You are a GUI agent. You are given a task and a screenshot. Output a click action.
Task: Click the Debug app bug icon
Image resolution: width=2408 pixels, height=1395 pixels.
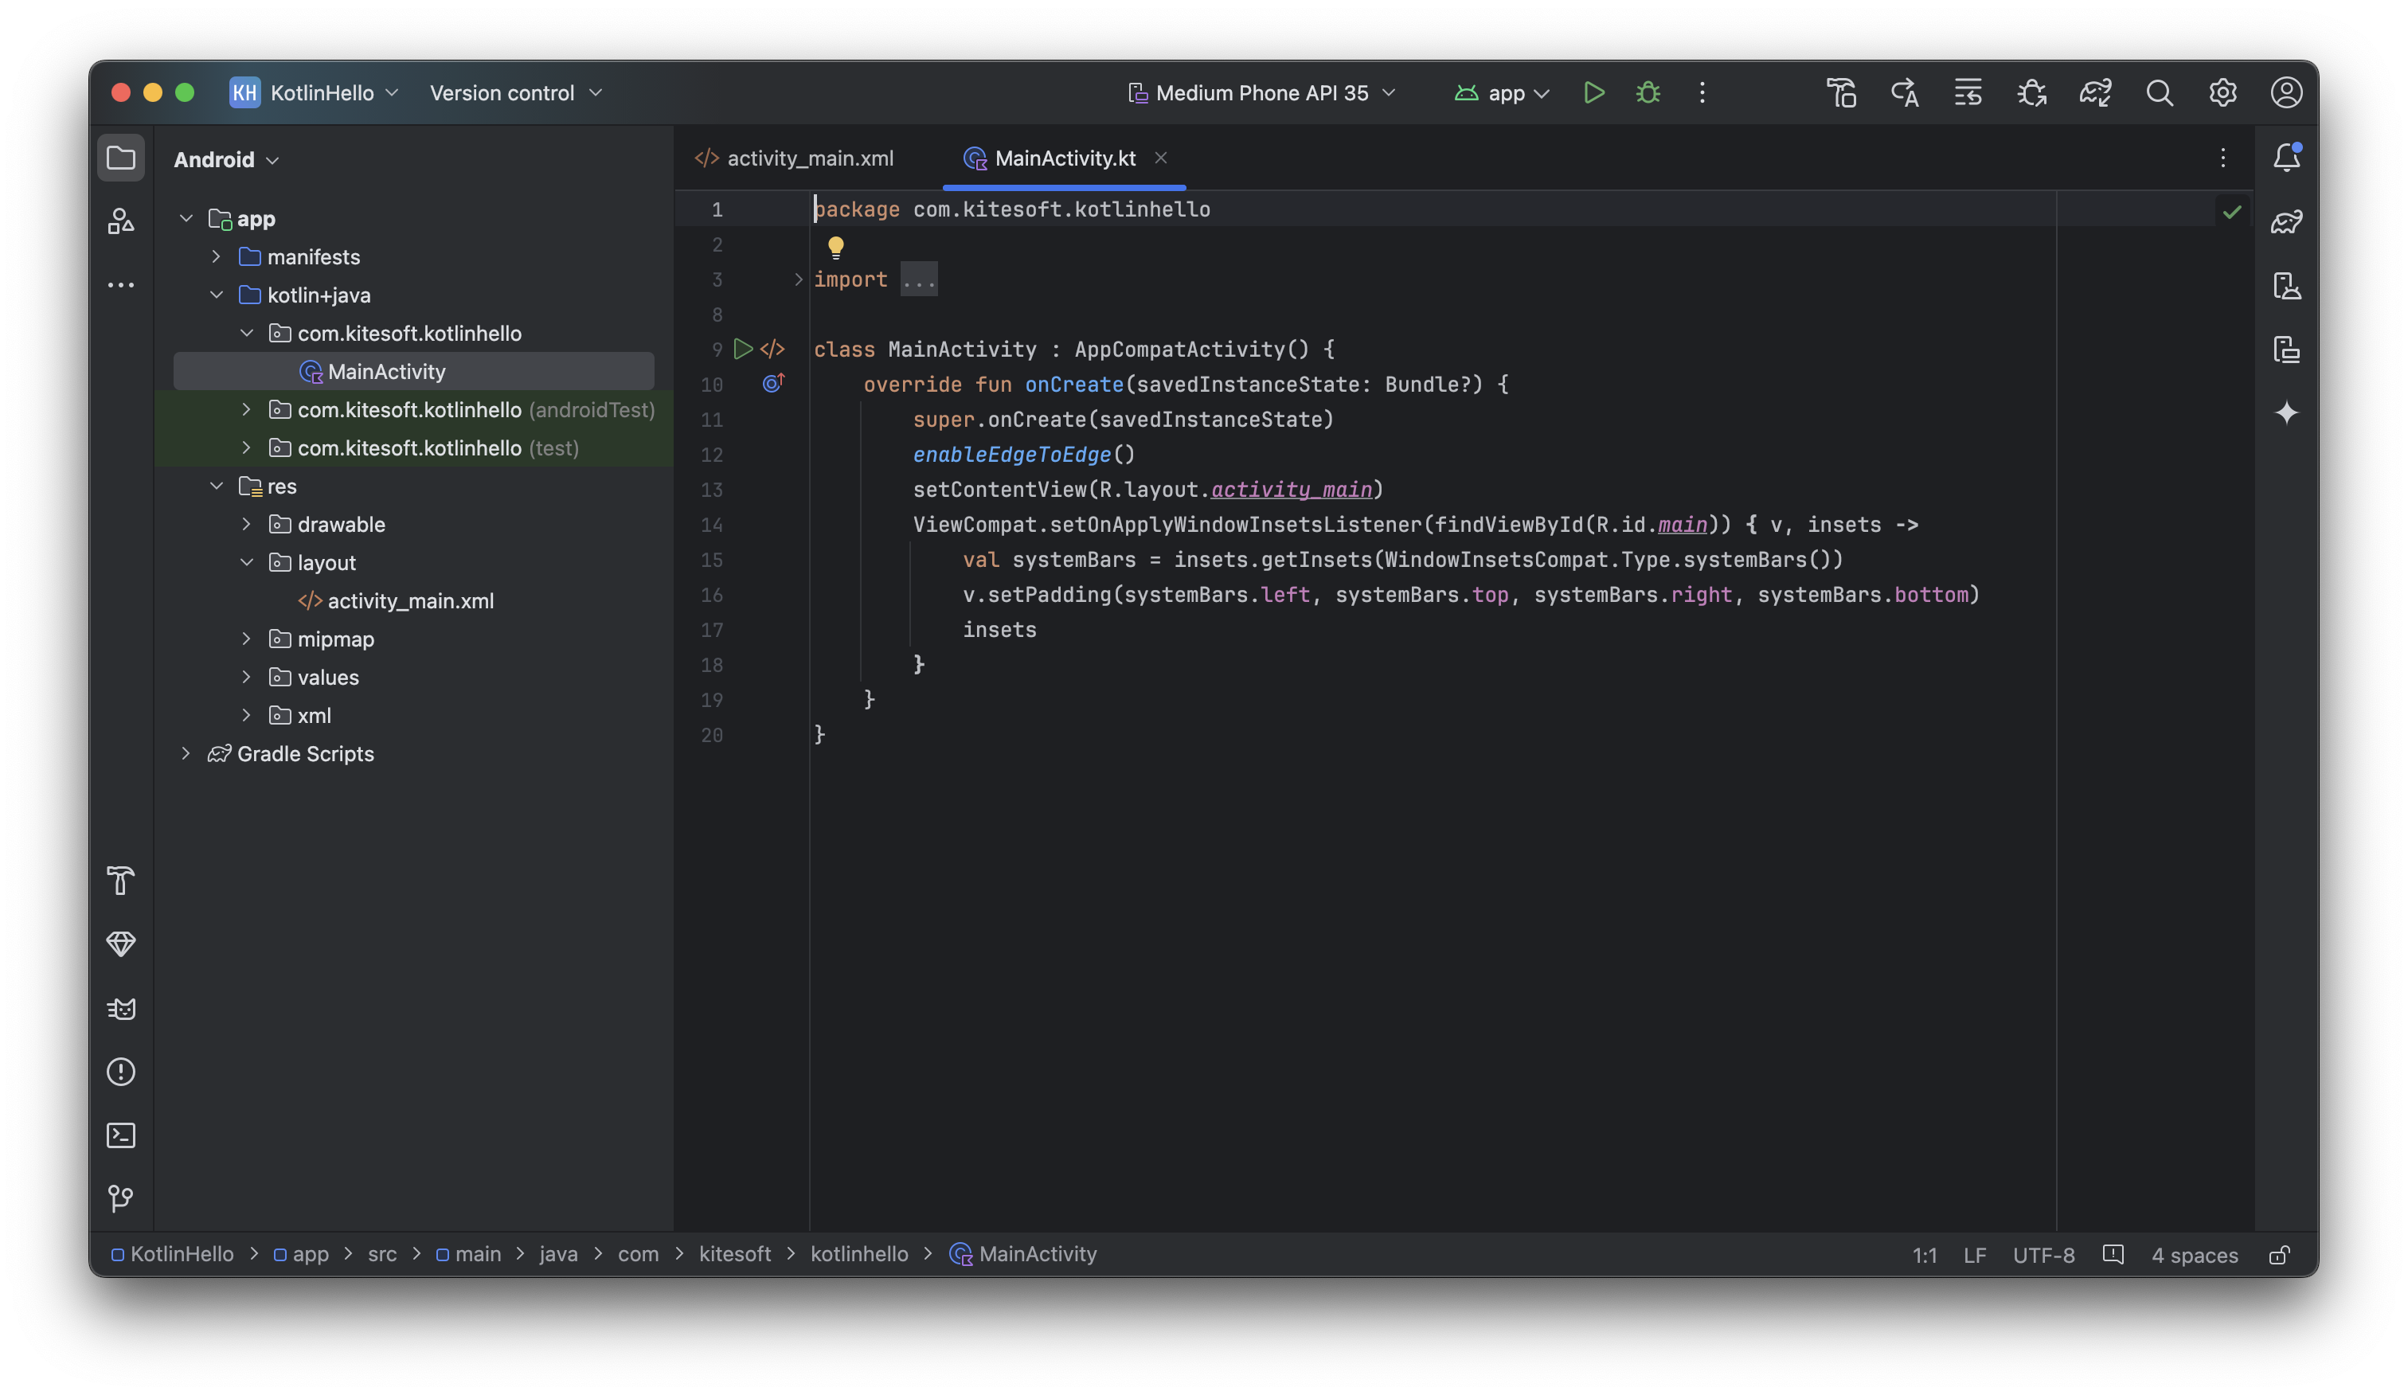1648,92
